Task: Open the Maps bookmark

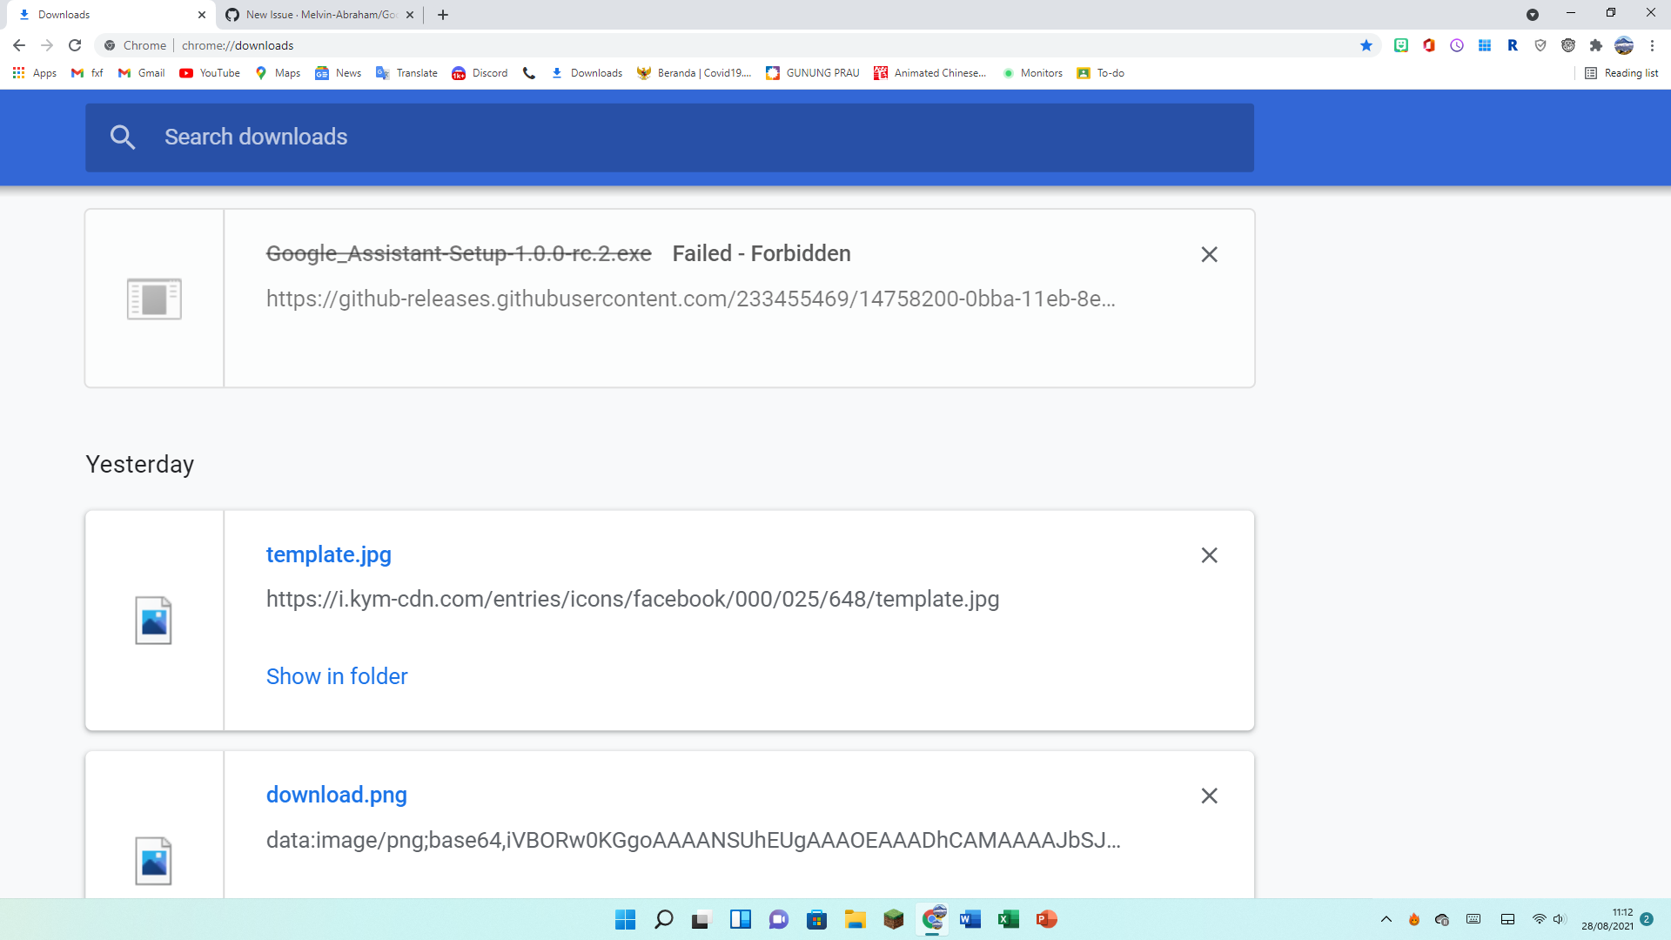Action: [278, 73]
